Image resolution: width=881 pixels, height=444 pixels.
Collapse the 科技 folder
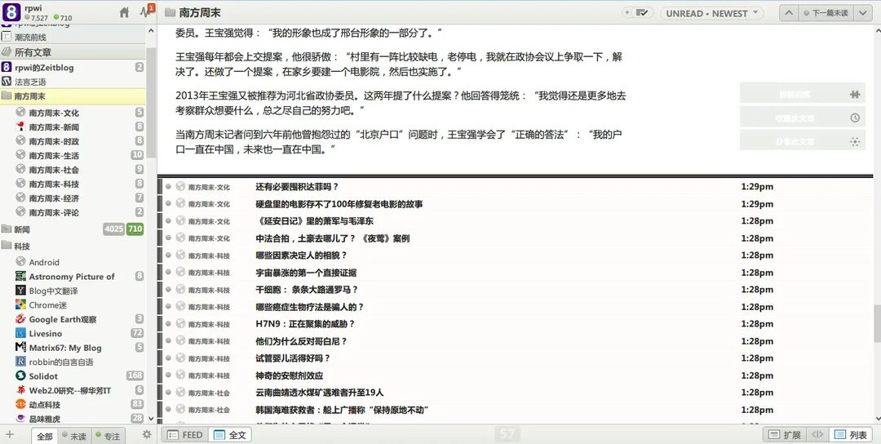click(7, 246)
